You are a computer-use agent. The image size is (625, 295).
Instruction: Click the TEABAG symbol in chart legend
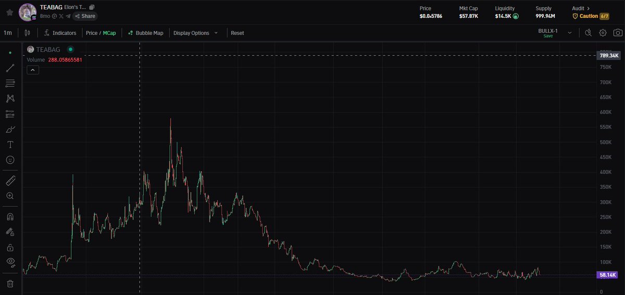[47, 49]
